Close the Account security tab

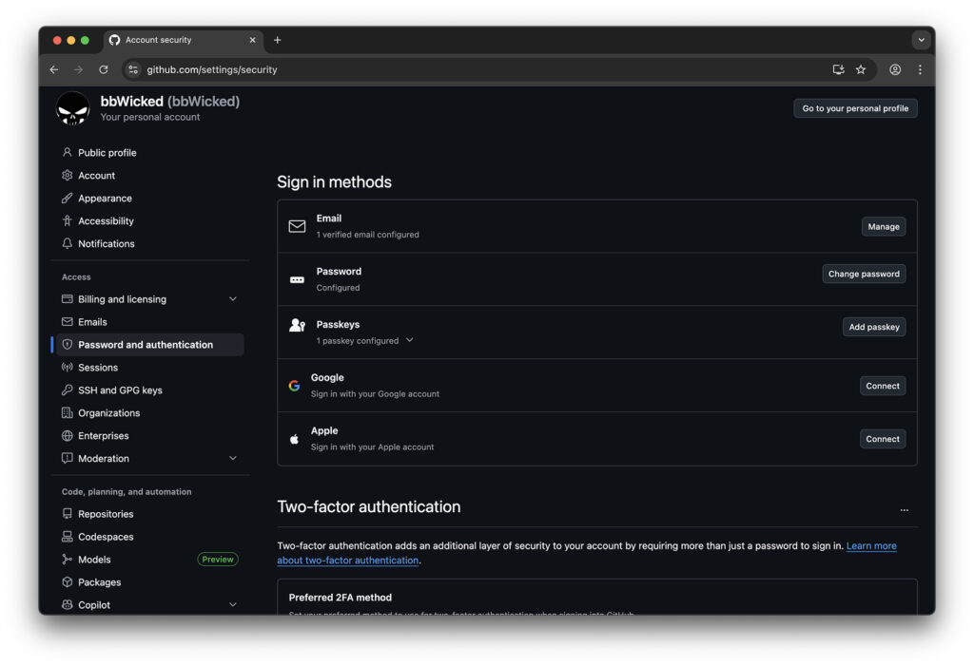coord(252,40)
